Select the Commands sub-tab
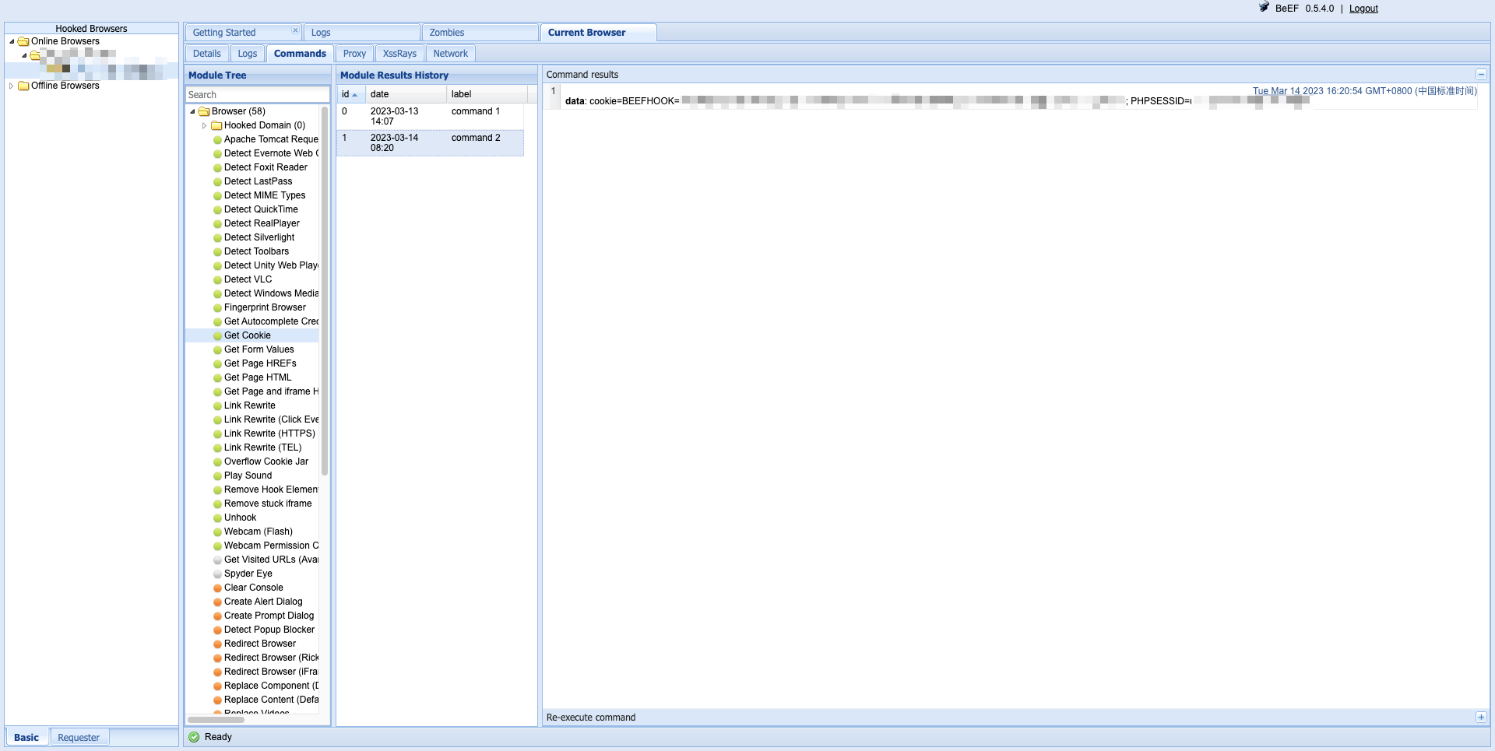The image size is (1495, 751). (300, 54)
